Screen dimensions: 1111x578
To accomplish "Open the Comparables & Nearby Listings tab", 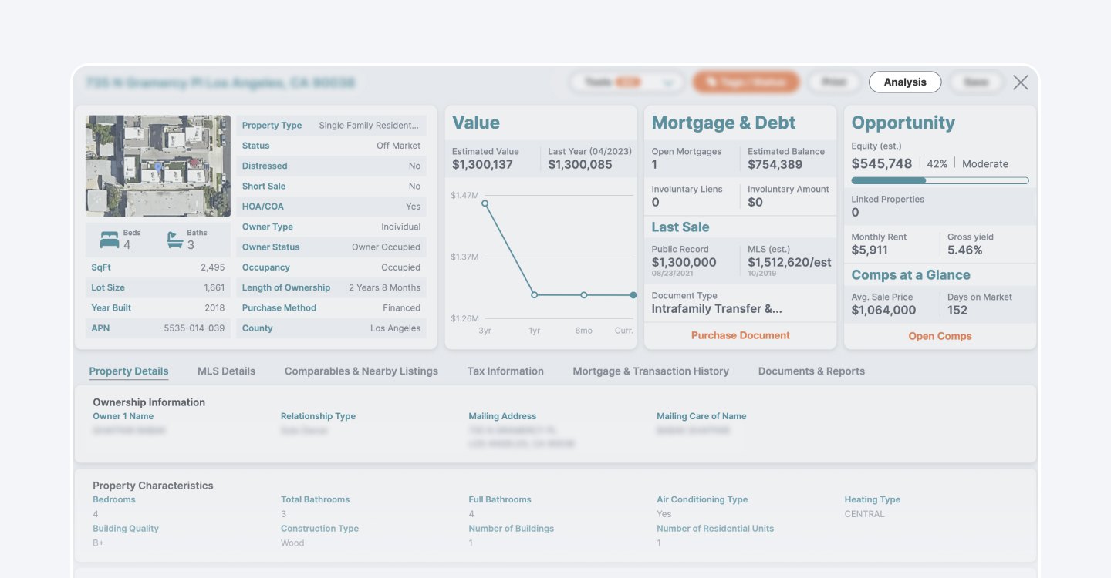I will coord(360,371).
